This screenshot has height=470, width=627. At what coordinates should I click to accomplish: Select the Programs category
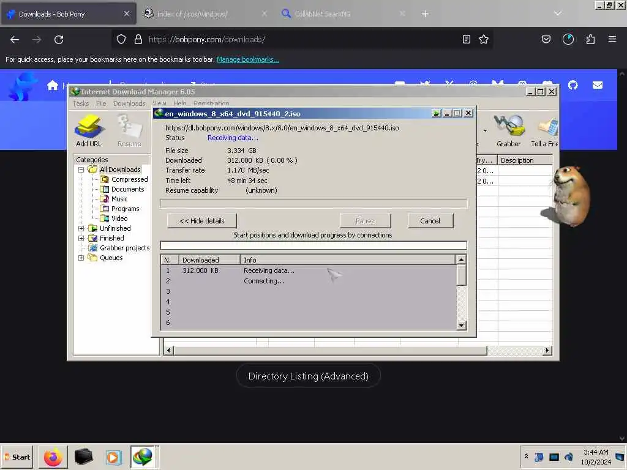pos(120,209)
